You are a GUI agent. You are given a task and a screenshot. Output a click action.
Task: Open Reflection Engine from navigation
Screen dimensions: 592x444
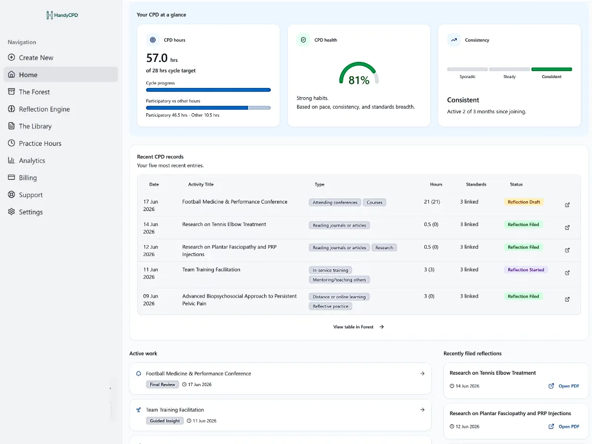(x=61, y=109)
